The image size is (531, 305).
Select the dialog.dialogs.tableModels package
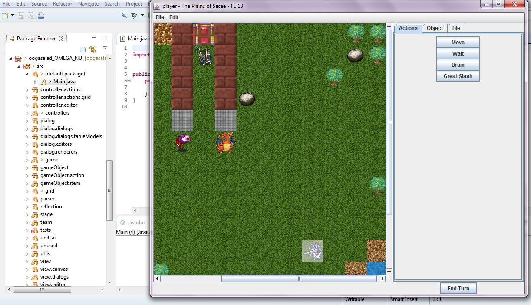(x=71, y=136)
